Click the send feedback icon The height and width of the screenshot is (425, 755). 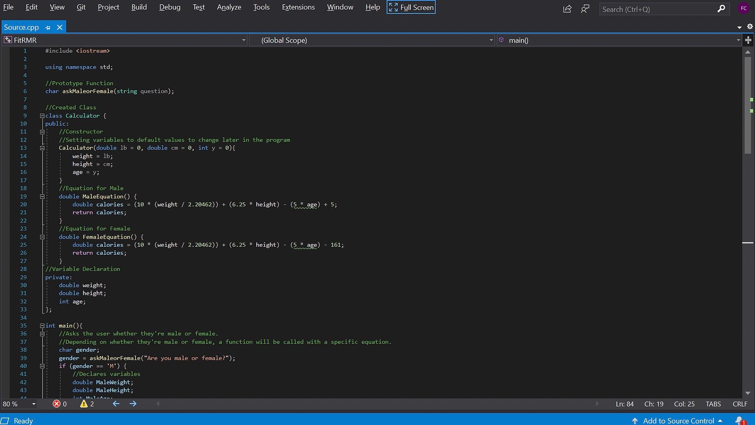(585, 9)
